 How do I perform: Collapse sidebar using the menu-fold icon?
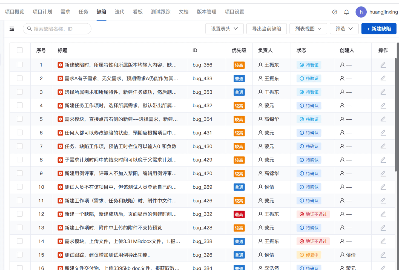tap(12, 29)
